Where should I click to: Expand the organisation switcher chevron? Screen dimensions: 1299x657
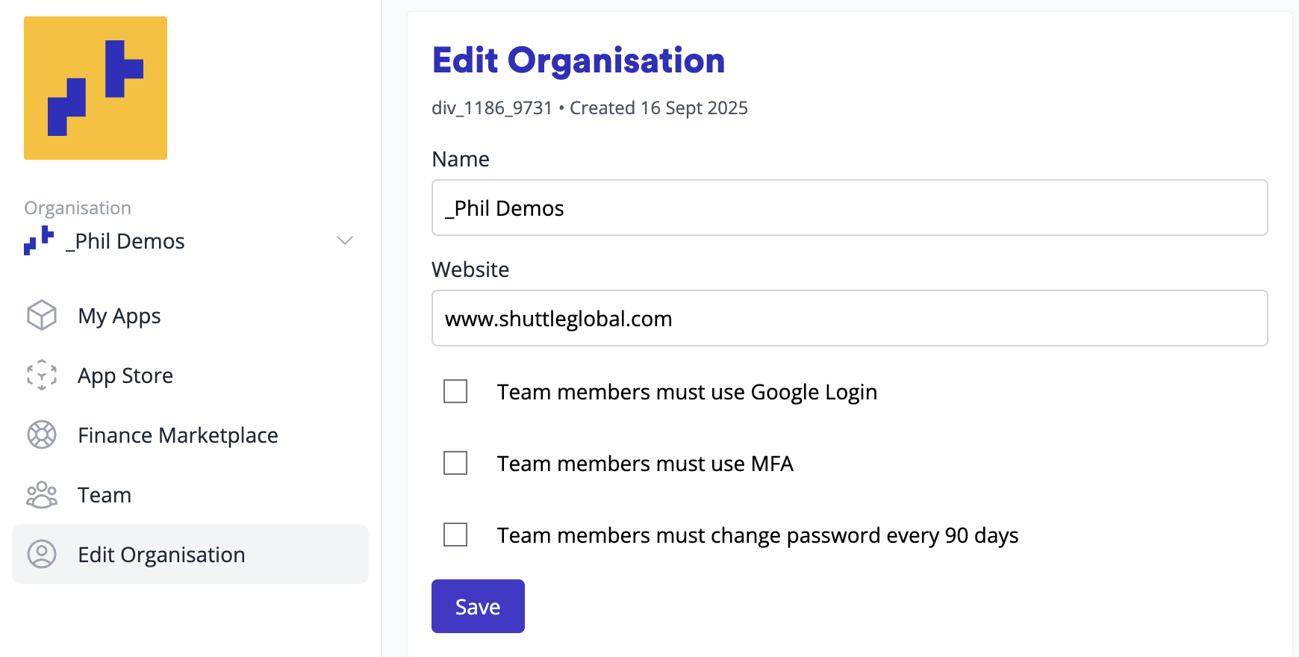tap(344, 240)
